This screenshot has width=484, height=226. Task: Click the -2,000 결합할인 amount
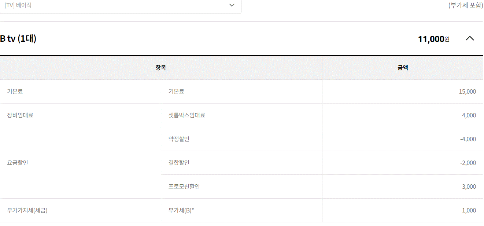tap(468, 163)
